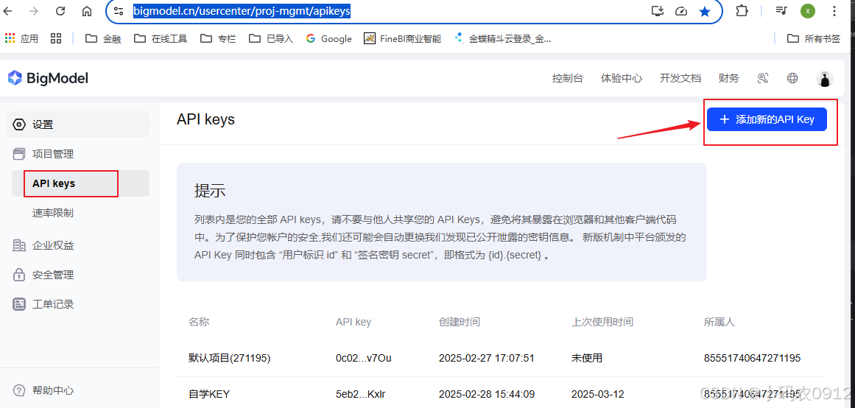855x408 pixels.
Task: Click the API keys page heading
Action: (205, 119)
